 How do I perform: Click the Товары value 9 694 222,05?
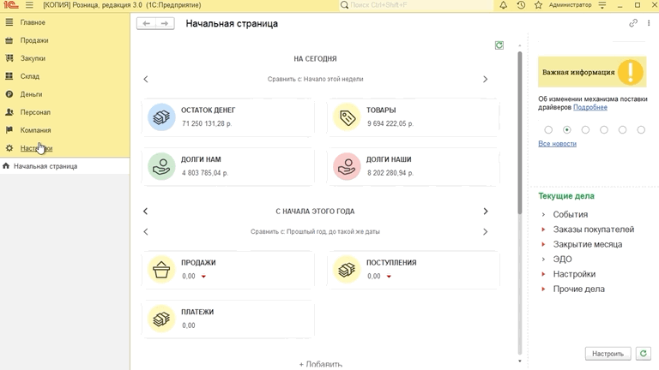click(x=390, y=123)
